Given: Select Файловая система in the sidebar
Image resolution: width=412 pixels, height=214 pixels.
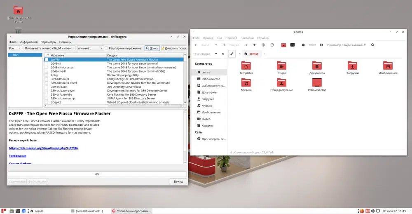Looking at the screenshot, I should tap(209, 85).
